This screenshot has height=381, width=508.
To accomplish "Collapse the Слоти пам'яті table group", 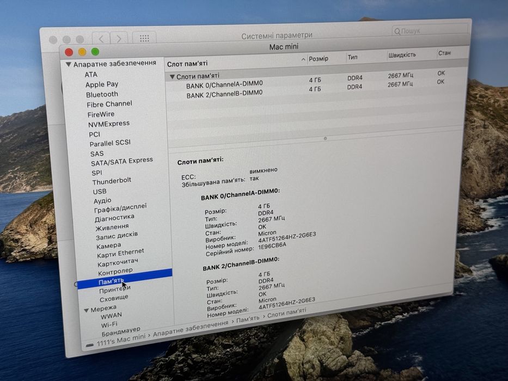I will pyautogui.click(x=172, y=77).
